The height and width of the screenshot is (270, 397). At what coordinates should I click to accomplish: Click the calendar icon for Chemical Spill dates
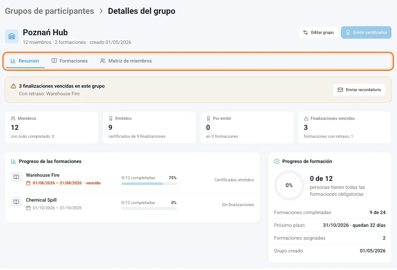coord(28,208)
